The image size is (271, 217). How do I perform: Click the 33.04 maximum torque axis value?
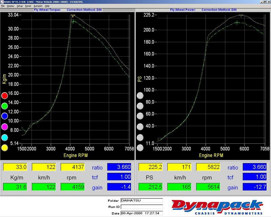pos(13,15)
